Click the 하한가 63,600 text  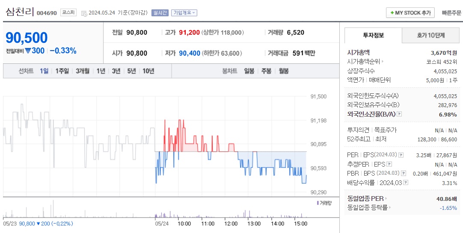click(x=222, y=53)
